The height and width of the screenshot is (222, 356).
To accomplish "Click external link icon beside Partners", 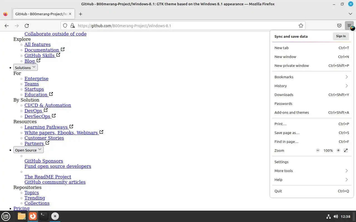I will click(47, 143).
